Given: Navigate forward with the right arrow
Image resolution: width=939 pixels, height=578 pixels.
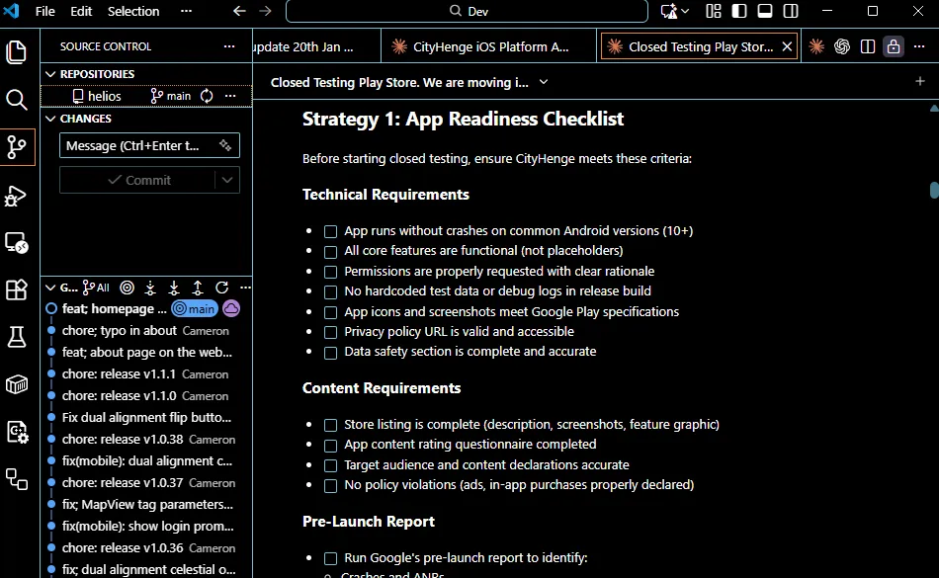Looking at the screenshot, I should tap(265, 11).
